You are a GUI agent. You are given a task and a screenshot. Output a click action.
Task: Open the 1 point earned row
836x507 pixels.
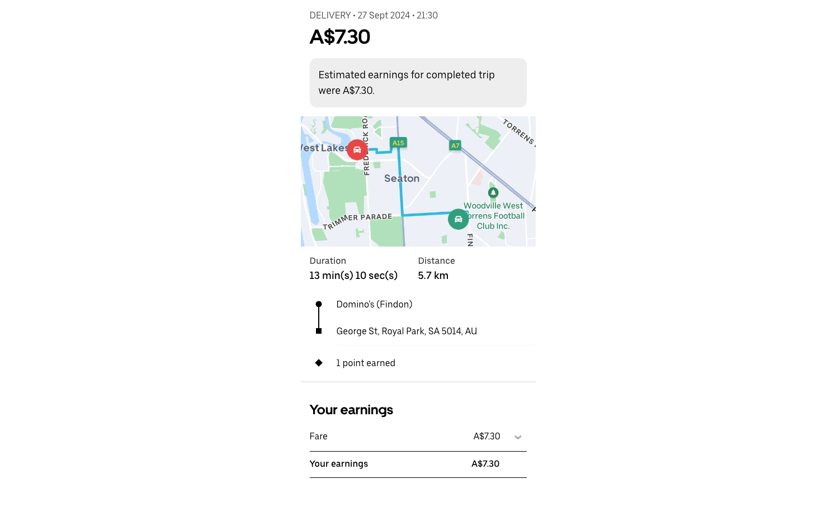pos(418,363)
